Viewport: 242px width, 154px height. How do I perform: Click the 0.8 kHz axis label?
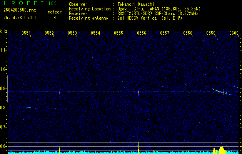[3, 108]
